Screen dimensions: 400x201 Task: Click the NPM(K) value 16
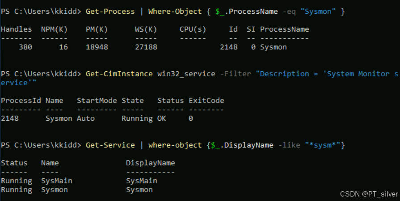pyautogui.click(x=63, y=47)
